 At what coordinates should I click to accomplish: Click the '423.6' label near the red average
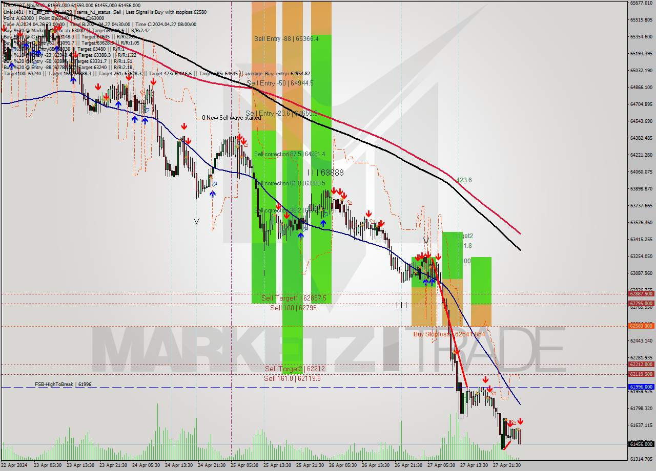pyautogui.click(x=464, y=180)
